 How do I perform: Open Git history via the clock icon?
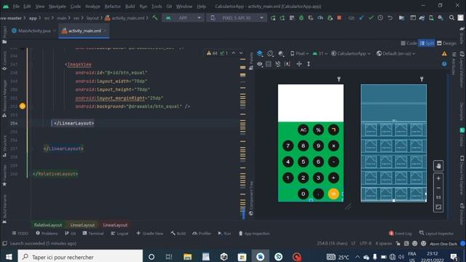(x=380, y=17)
